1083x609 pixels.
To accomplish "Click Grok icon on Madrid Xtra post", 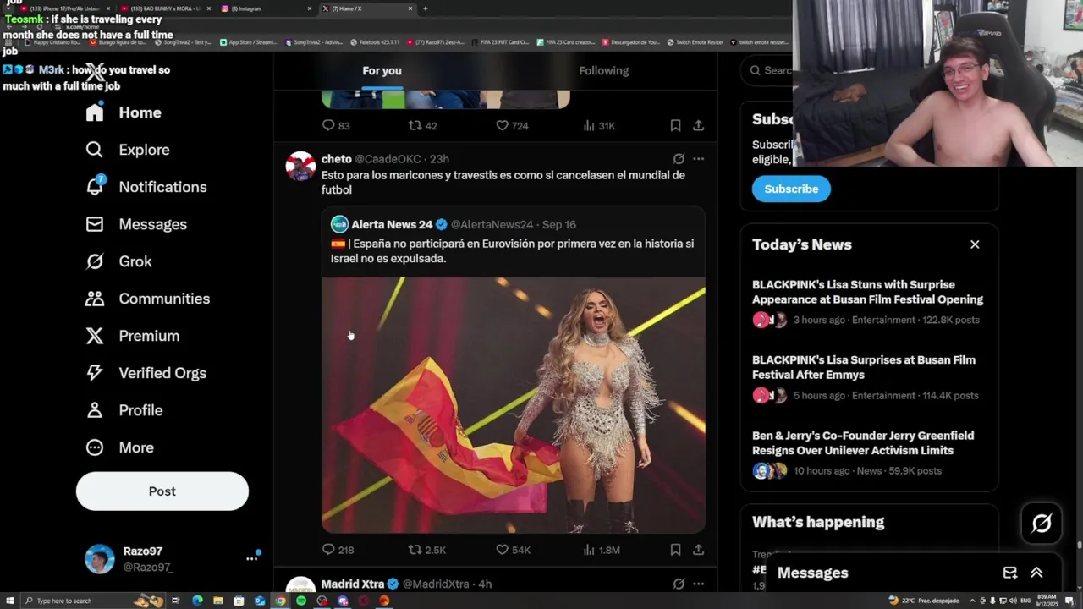I will [679, 584].
